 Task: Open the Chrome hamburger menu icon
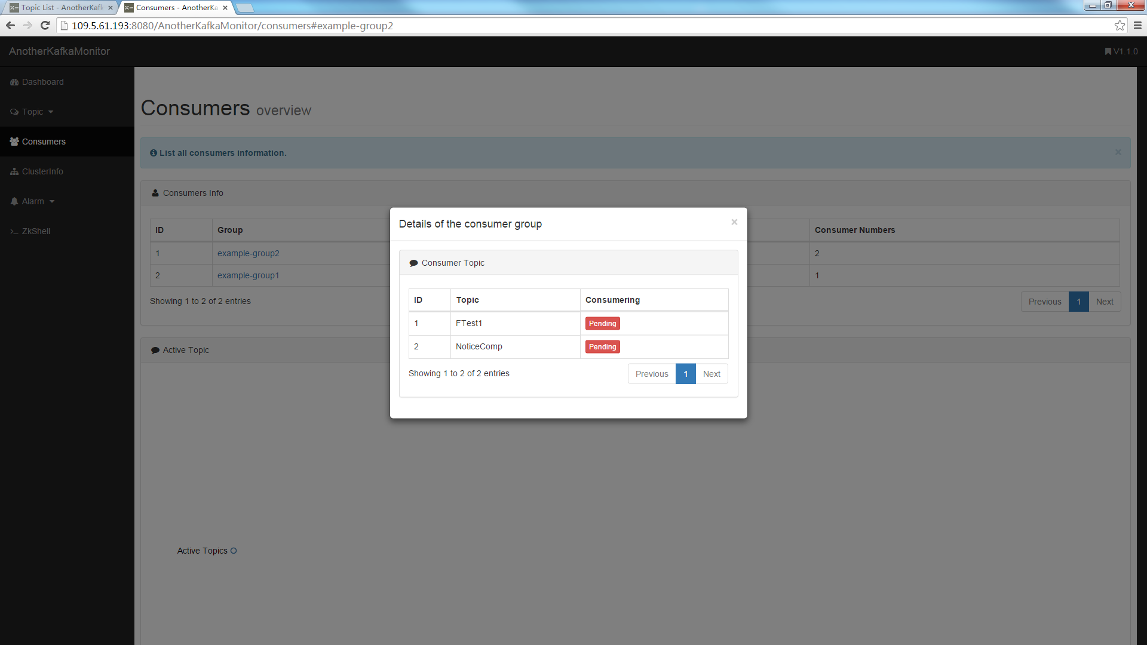[x=1137, y=26]
